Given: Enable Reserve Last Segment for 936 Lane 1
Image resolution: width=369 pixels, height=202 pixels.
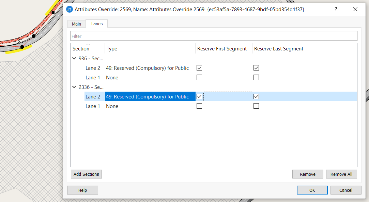Looking at the screenshot, I should 256,77.
